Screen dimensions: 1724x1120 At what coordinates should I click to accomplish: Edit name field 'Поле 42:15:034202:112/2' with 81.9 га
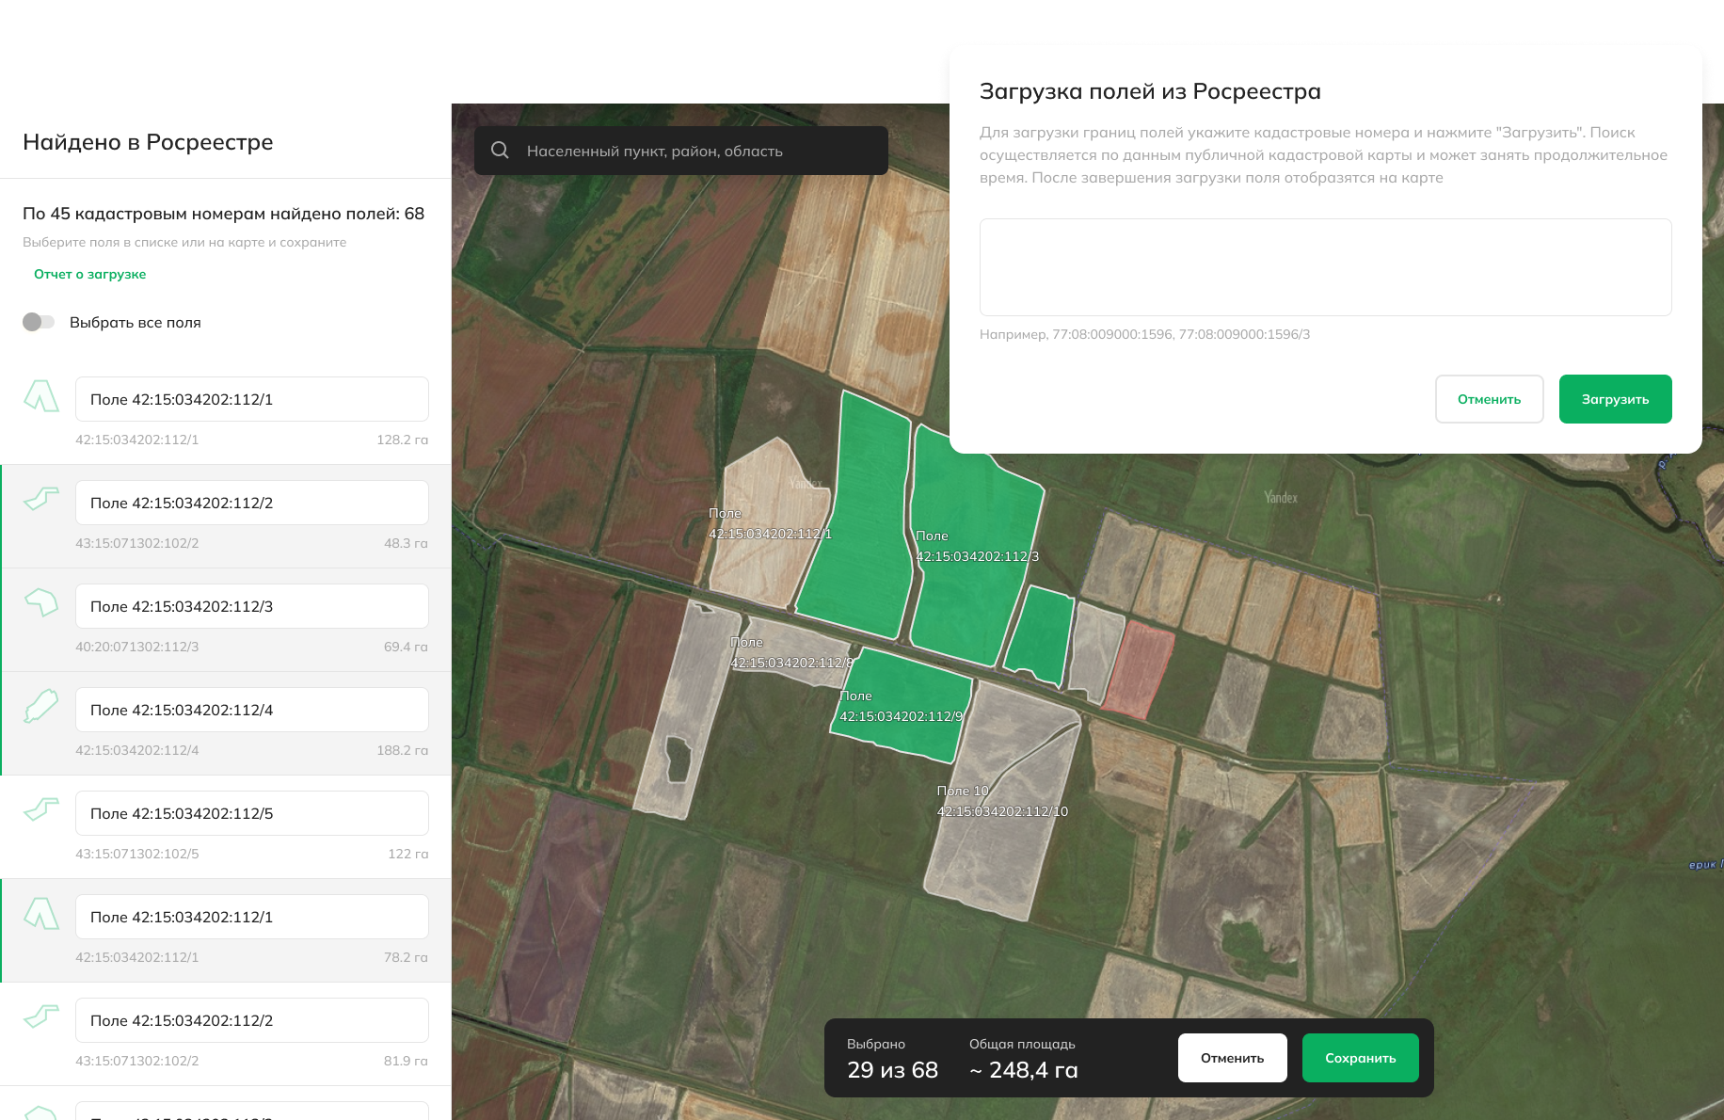[252, 1020]
